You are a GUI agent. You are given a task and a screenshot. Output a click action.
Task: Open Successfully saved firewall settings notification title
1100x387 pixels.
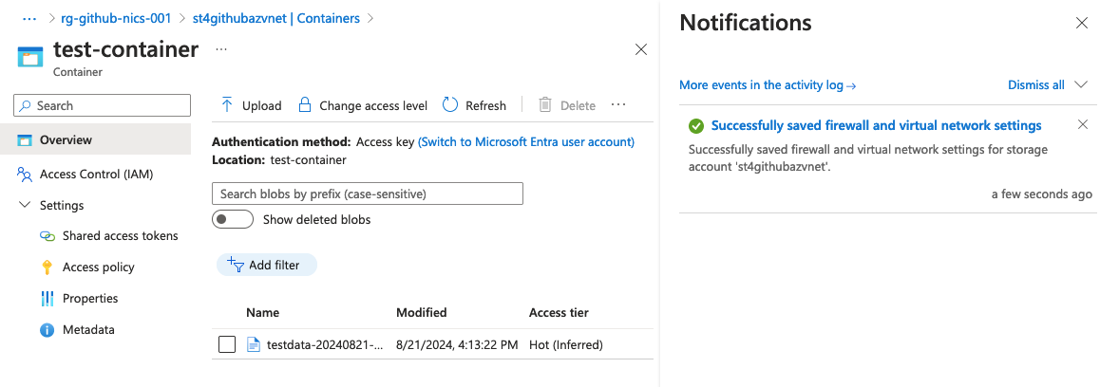tap(876, 125)
